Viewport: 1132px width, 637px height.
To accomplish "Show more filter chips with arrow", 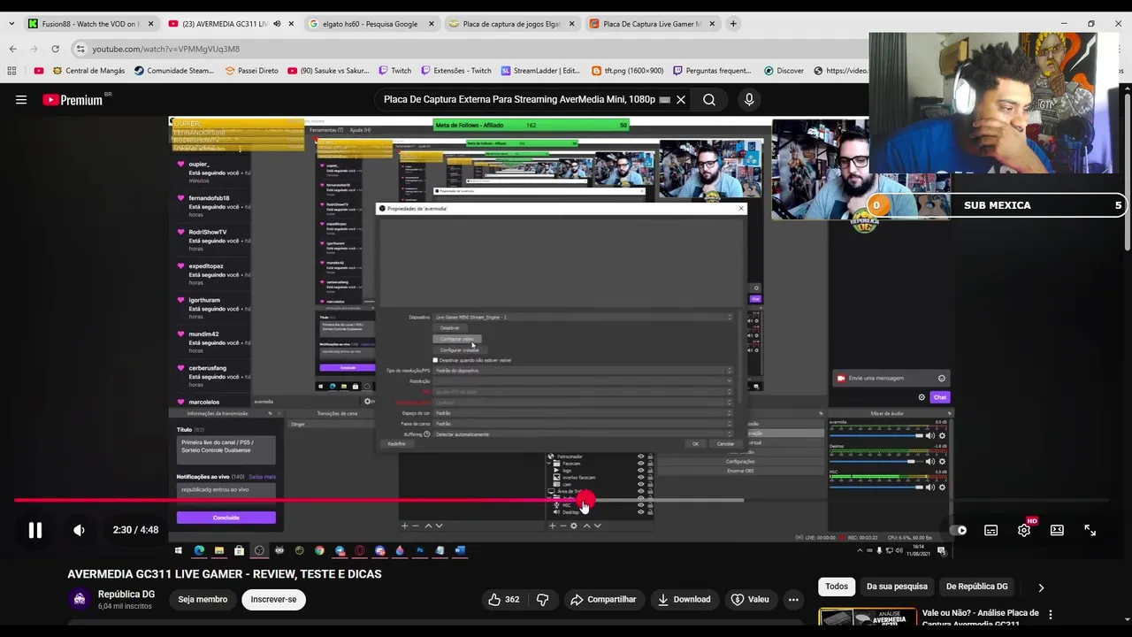I will click(x=1041, y=587).
